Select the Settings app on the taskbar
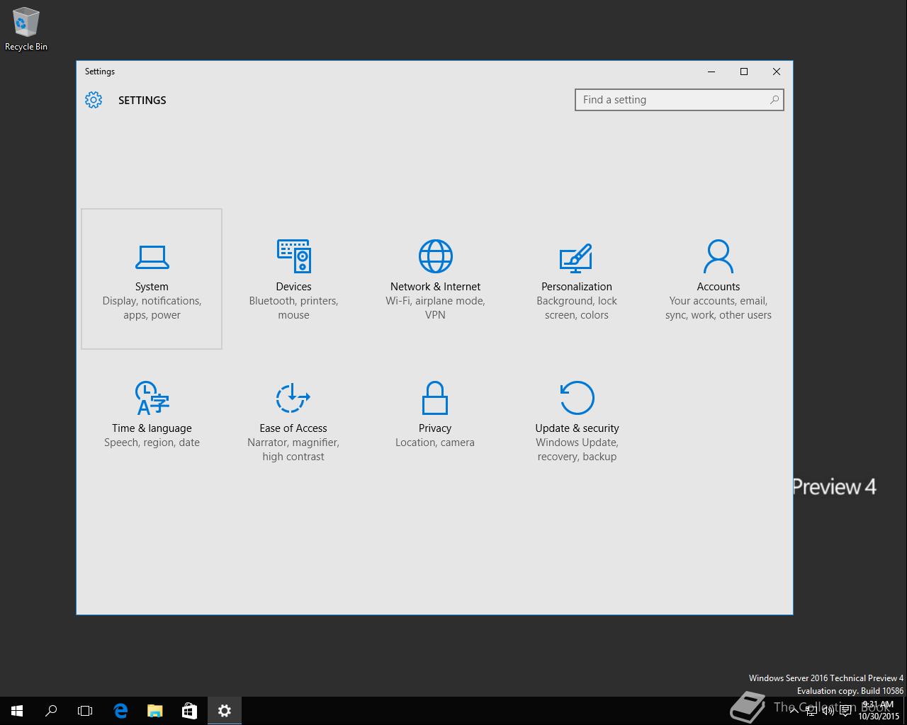907x725 pixels. [225, 711]
